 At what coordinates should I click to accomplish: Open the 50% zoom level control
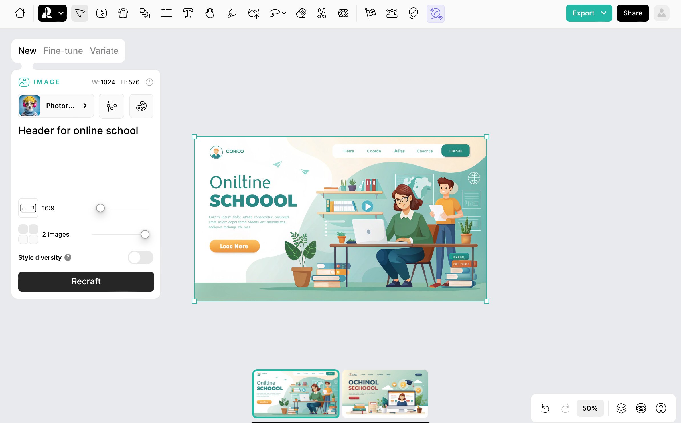(590, 408)
